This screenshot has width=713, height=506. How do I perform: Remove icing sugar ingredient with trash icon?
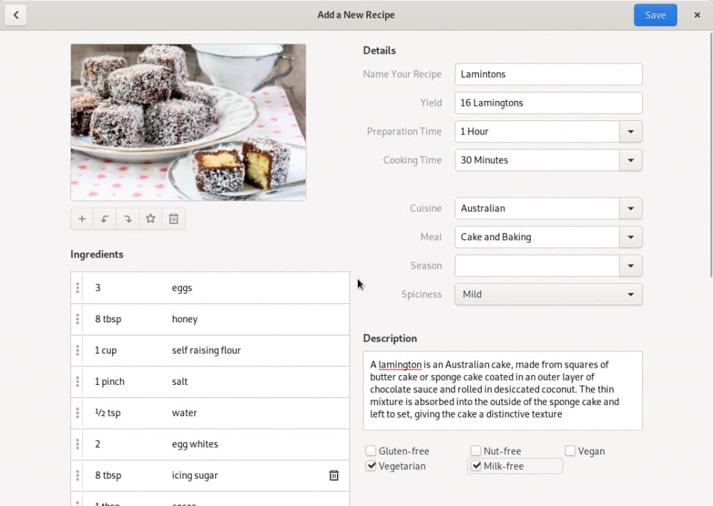point(334,475)
